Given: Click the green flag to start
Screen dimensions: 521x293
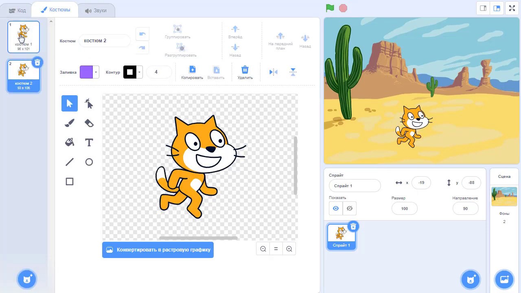Looking at the screenshot, I should [x=330, y=8].
